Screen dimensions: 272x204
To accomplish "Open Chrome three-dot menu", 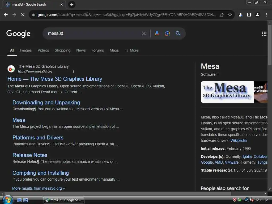I will 266,15.
